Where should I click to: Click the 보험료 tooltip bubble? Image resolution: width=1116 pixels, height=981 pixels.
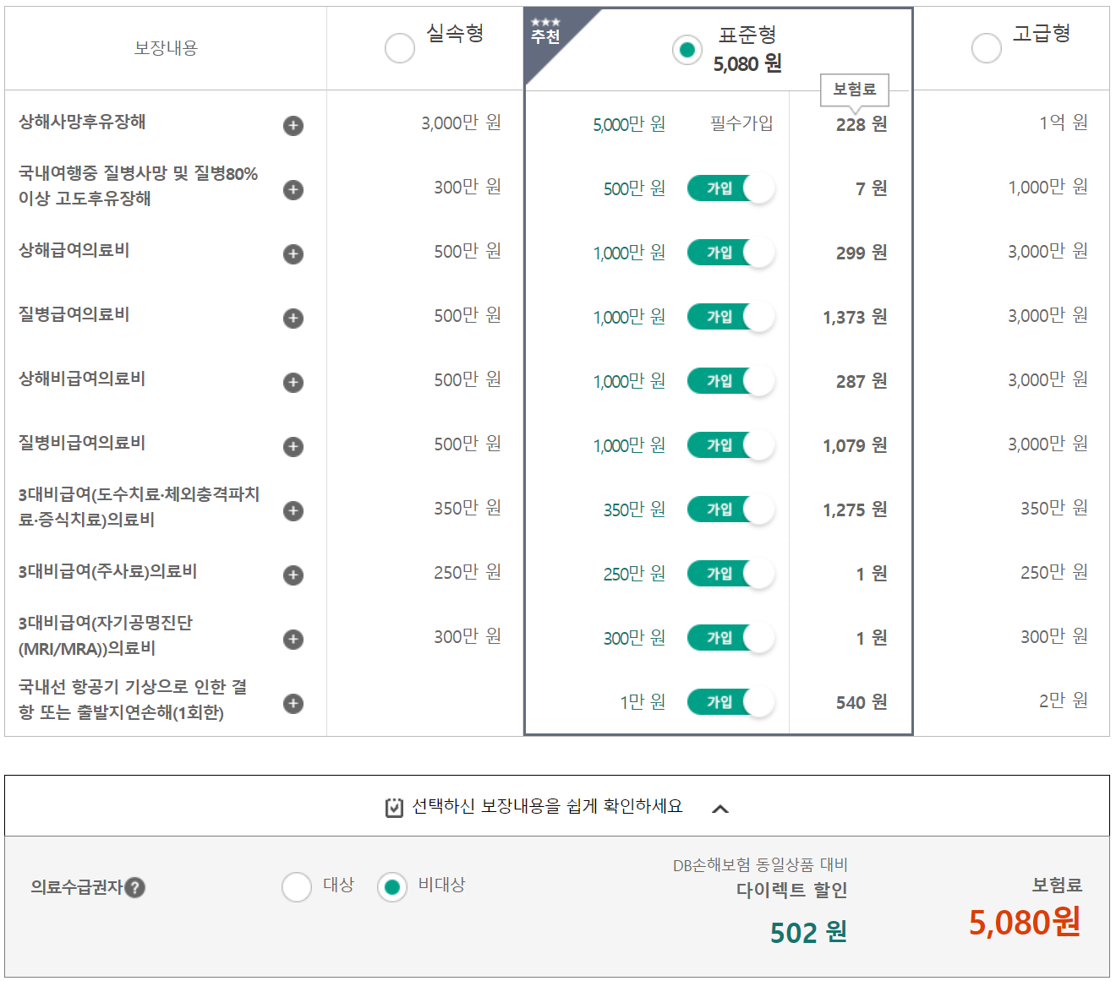coord(855,88)
